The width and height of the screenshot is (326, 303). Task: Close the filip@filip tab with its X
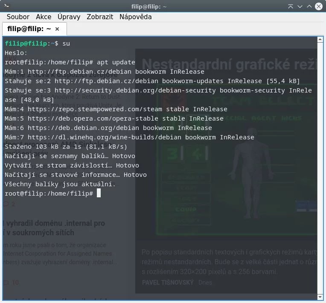(x=57, y=29)
